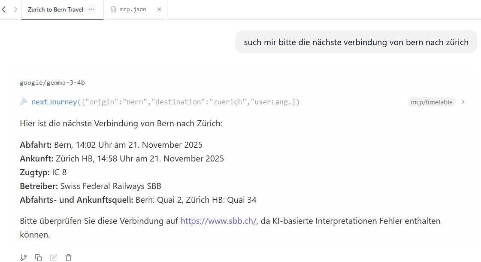
Task: Edit the assistant's message
Action: 53,257
